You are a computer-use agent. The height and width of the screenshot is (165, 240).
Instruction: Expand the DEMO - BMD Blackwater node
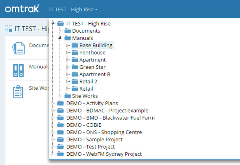pos(53,118)
